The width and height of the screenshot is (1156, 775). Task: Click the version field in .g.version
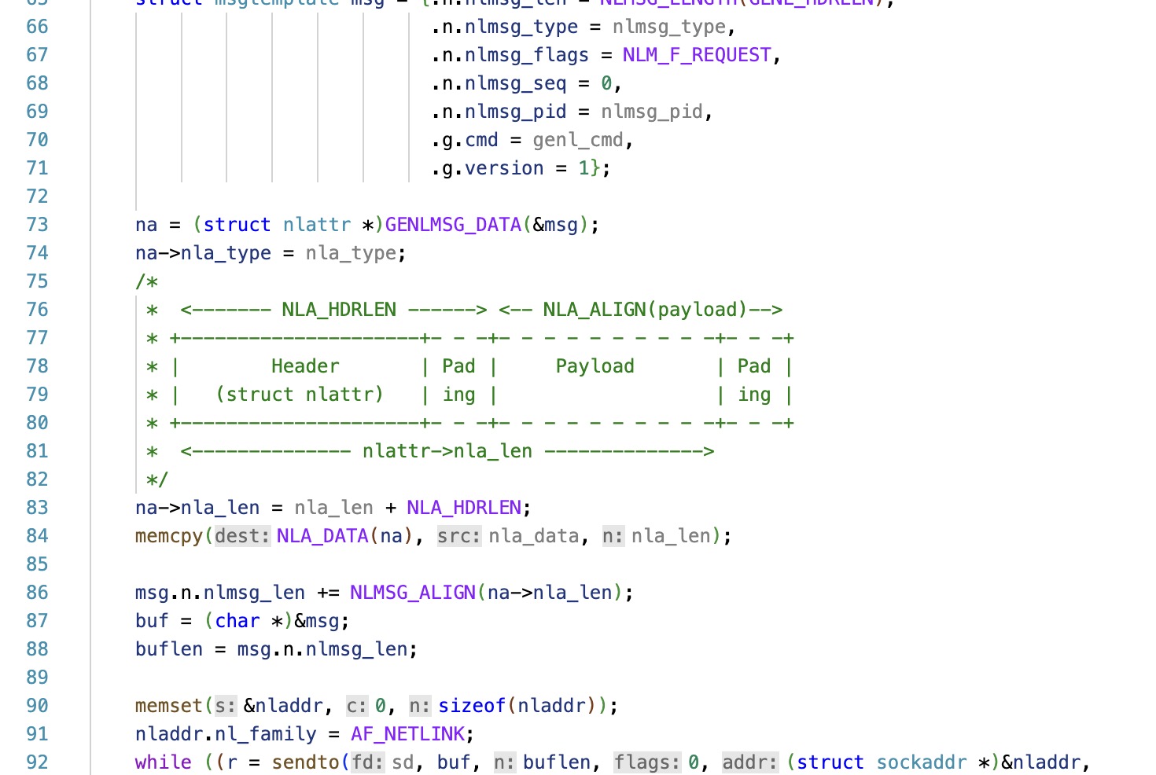pos(504,168)
